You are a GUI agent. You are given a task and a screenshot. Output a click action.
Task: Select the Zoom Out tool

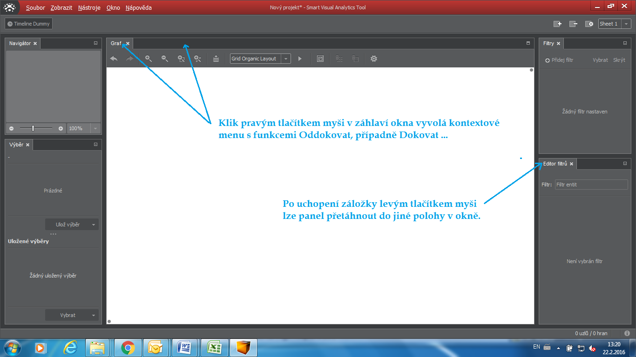point(164,59)
